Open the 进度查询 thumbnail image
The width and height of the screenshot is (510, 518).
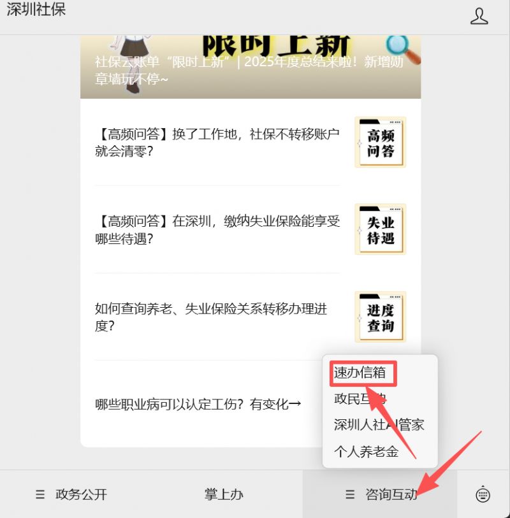pyautogui.click(x=381, y=317)
